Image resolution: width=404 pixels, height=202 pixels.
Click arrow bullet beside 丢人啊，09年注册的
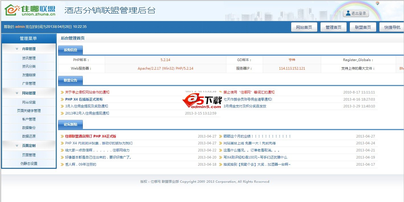[x=62, y=164]
